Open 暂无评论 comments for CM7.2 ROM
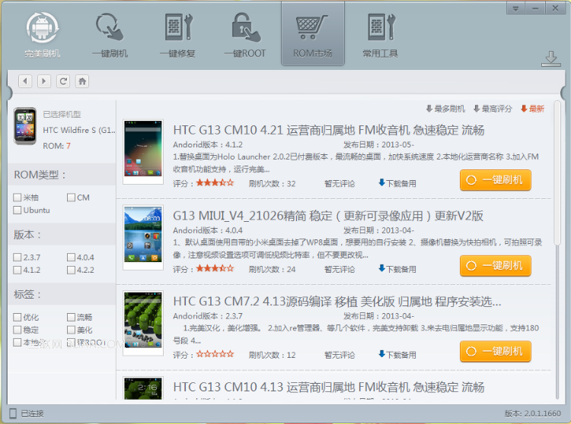 (x=340, y=355)
